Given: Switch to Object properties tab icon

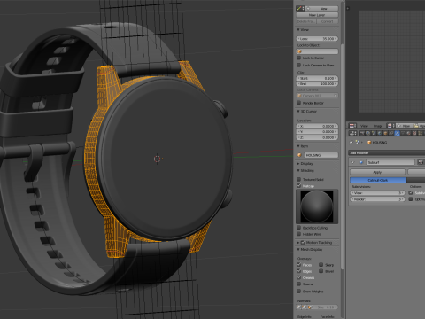Looking at the screenshot, I should pos(385,133).
